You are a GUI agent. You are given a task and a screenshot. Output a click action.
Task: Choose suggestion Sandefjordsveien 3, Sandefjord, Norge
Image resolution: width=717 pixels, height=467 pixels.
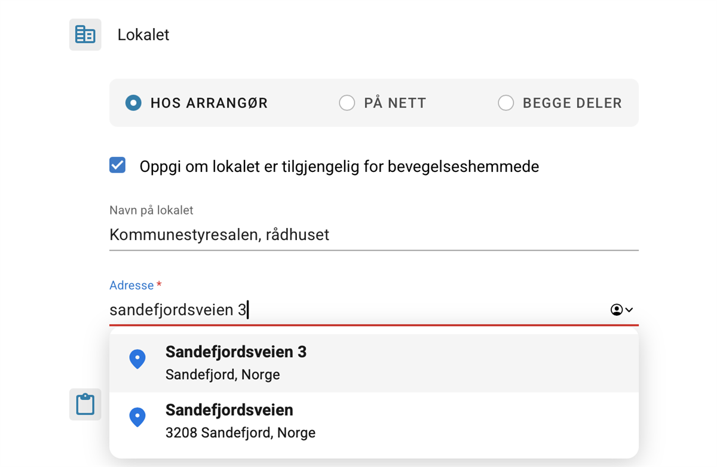(x=374, y=363)
